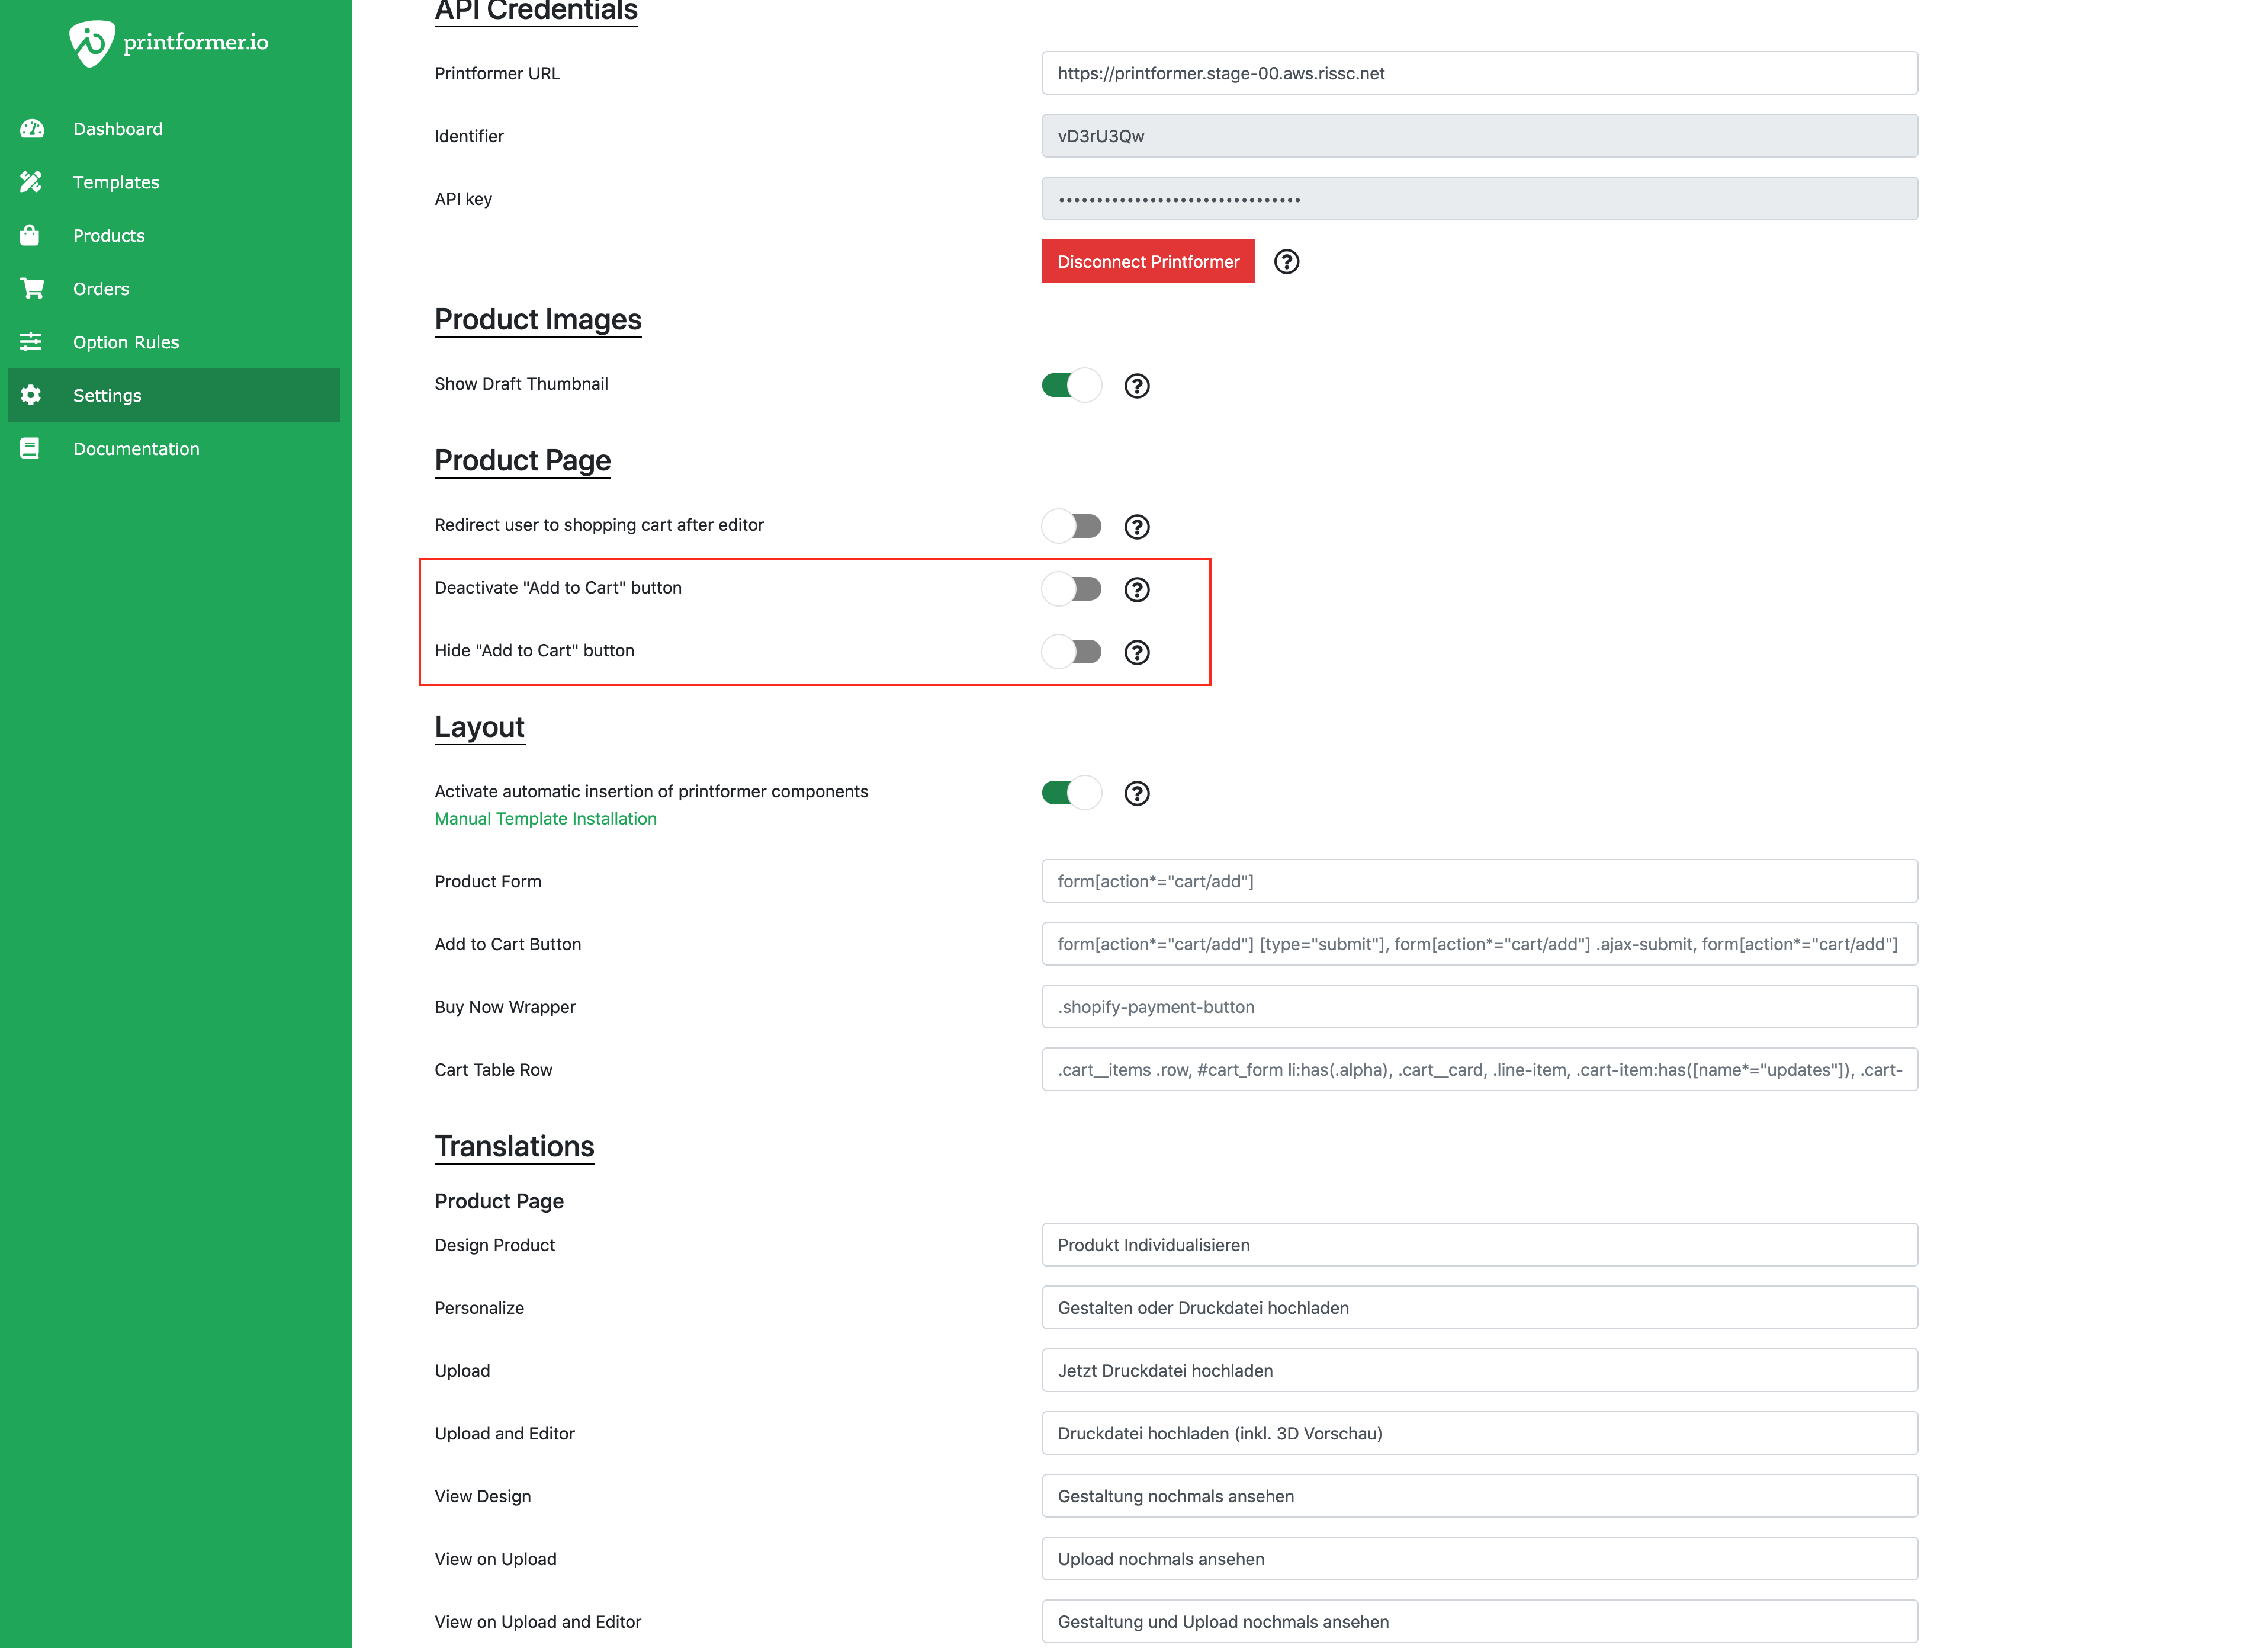This screenshot has width=2268, height=1648.
Task: Click the Dashboard gauge icon
Action: tap(32, 129)
